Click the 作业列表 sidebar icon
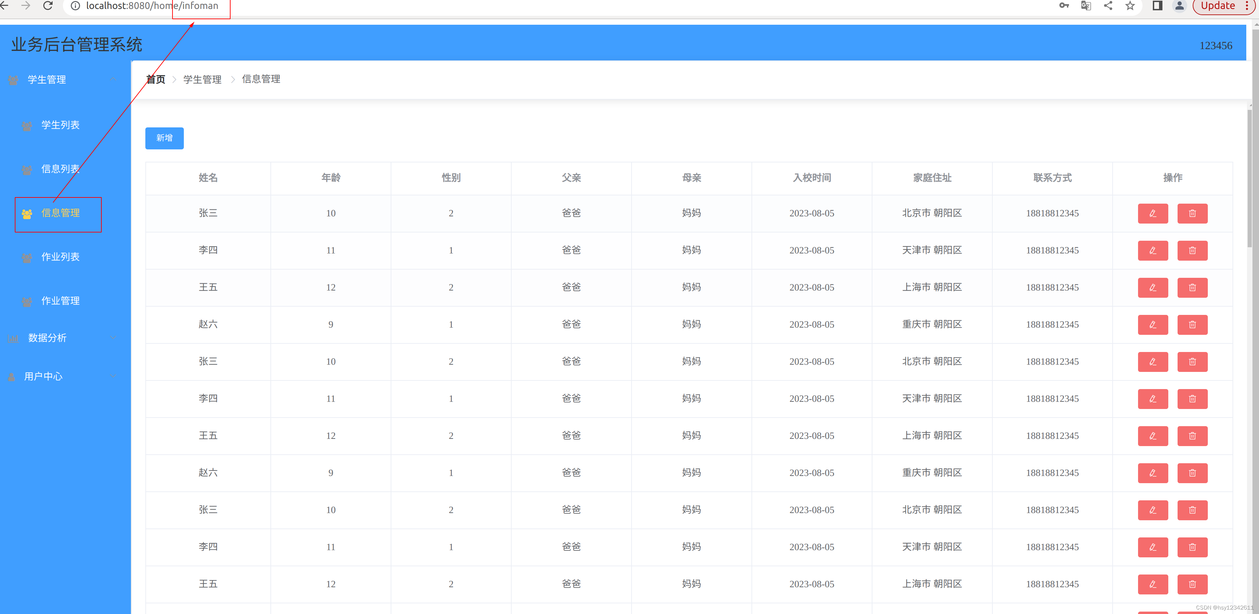The width and height of the screenshot is (1259, 614). 27,258
